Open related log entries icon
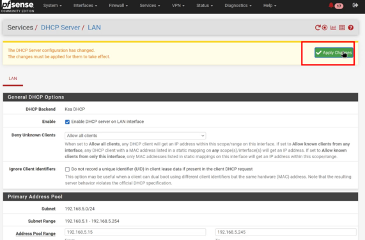The height and width of the screenshot is (240, 365). [342, 28]
